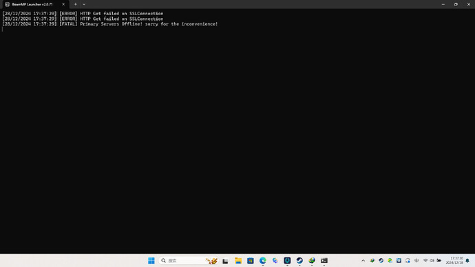Open the Wi-Fi network flyout
This screenshot has width=475, height=267.
(x=425, y=261)
